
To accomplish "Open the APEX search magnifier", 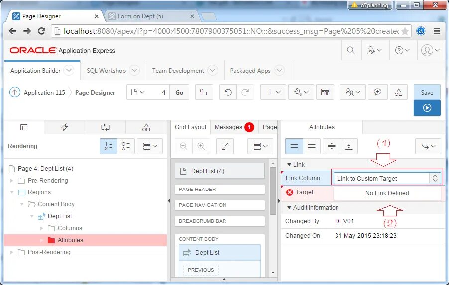I will click(x=351, y=50).
